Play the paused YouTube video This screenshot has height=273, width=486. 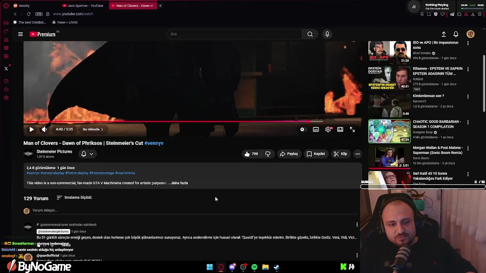coord(32,129)
